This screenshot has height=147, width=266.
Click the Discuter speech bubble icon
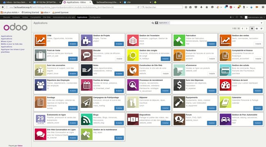[87, 55]
